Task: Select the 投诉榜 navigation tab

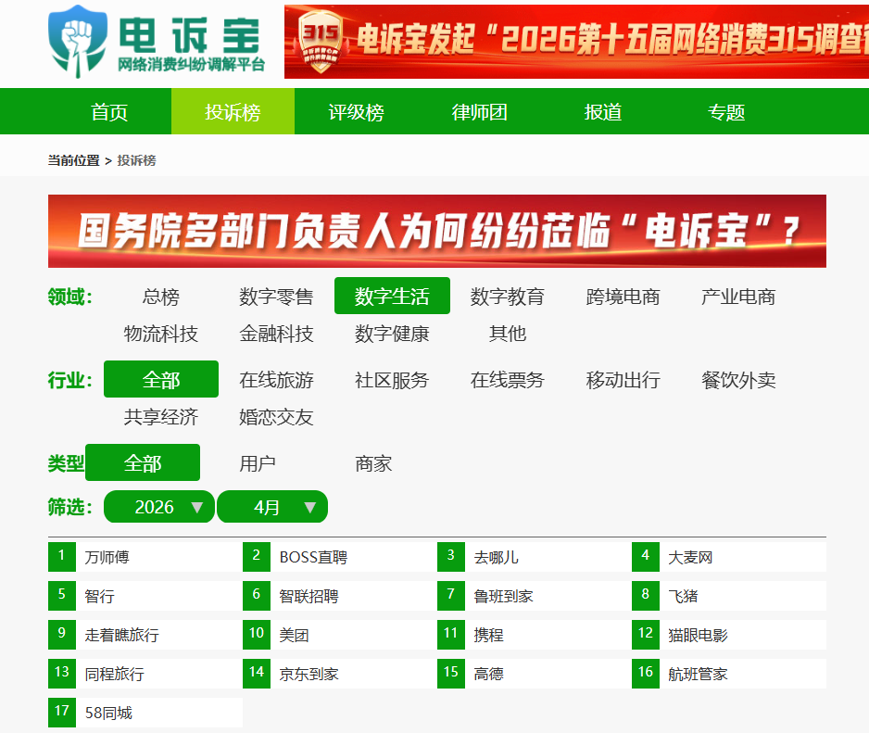Action: click(x=233, y=111)
